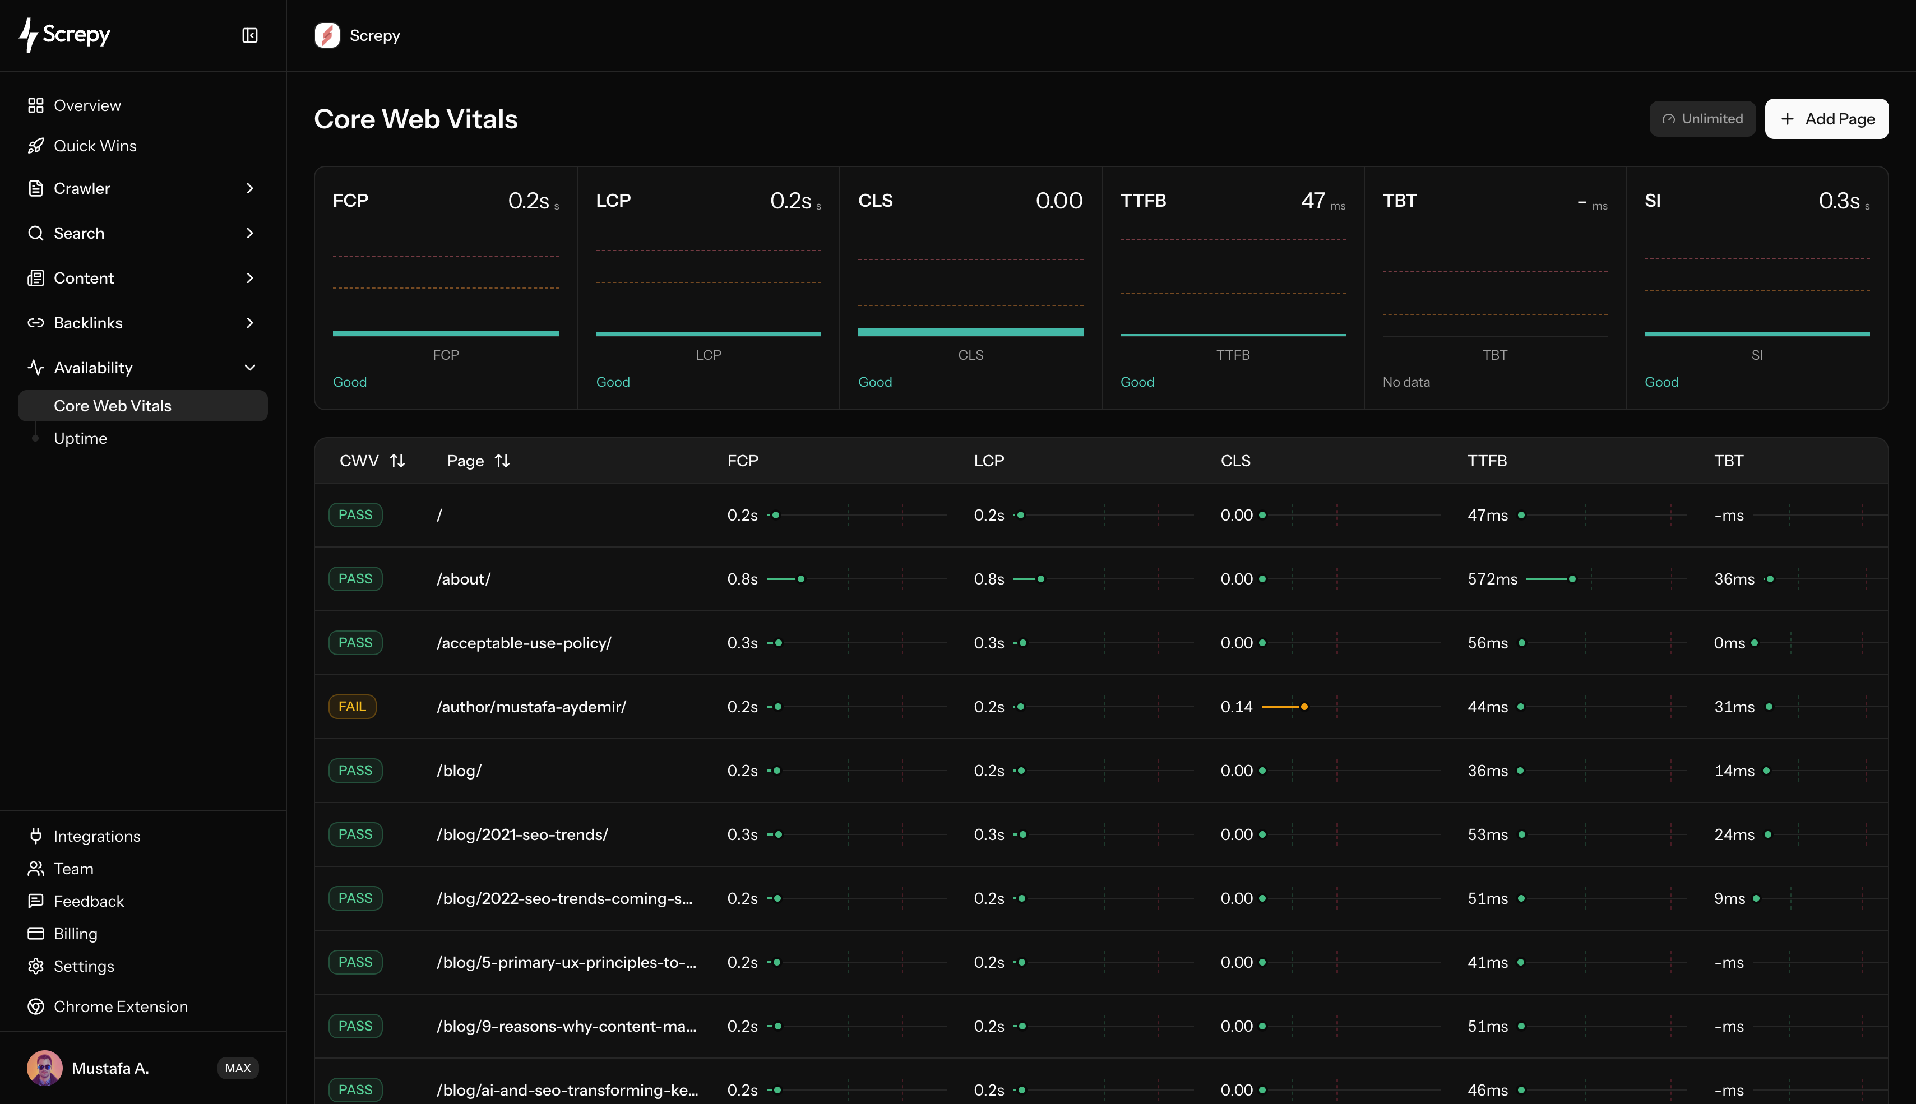Click Mustafa A. profile avatar
This screenshot has width=1916, height=1104.
[45, 1068]
